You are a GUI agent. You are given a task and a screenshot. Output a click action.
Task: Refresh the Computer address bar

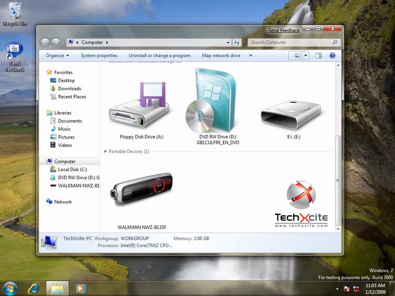[x=237, y=43]
